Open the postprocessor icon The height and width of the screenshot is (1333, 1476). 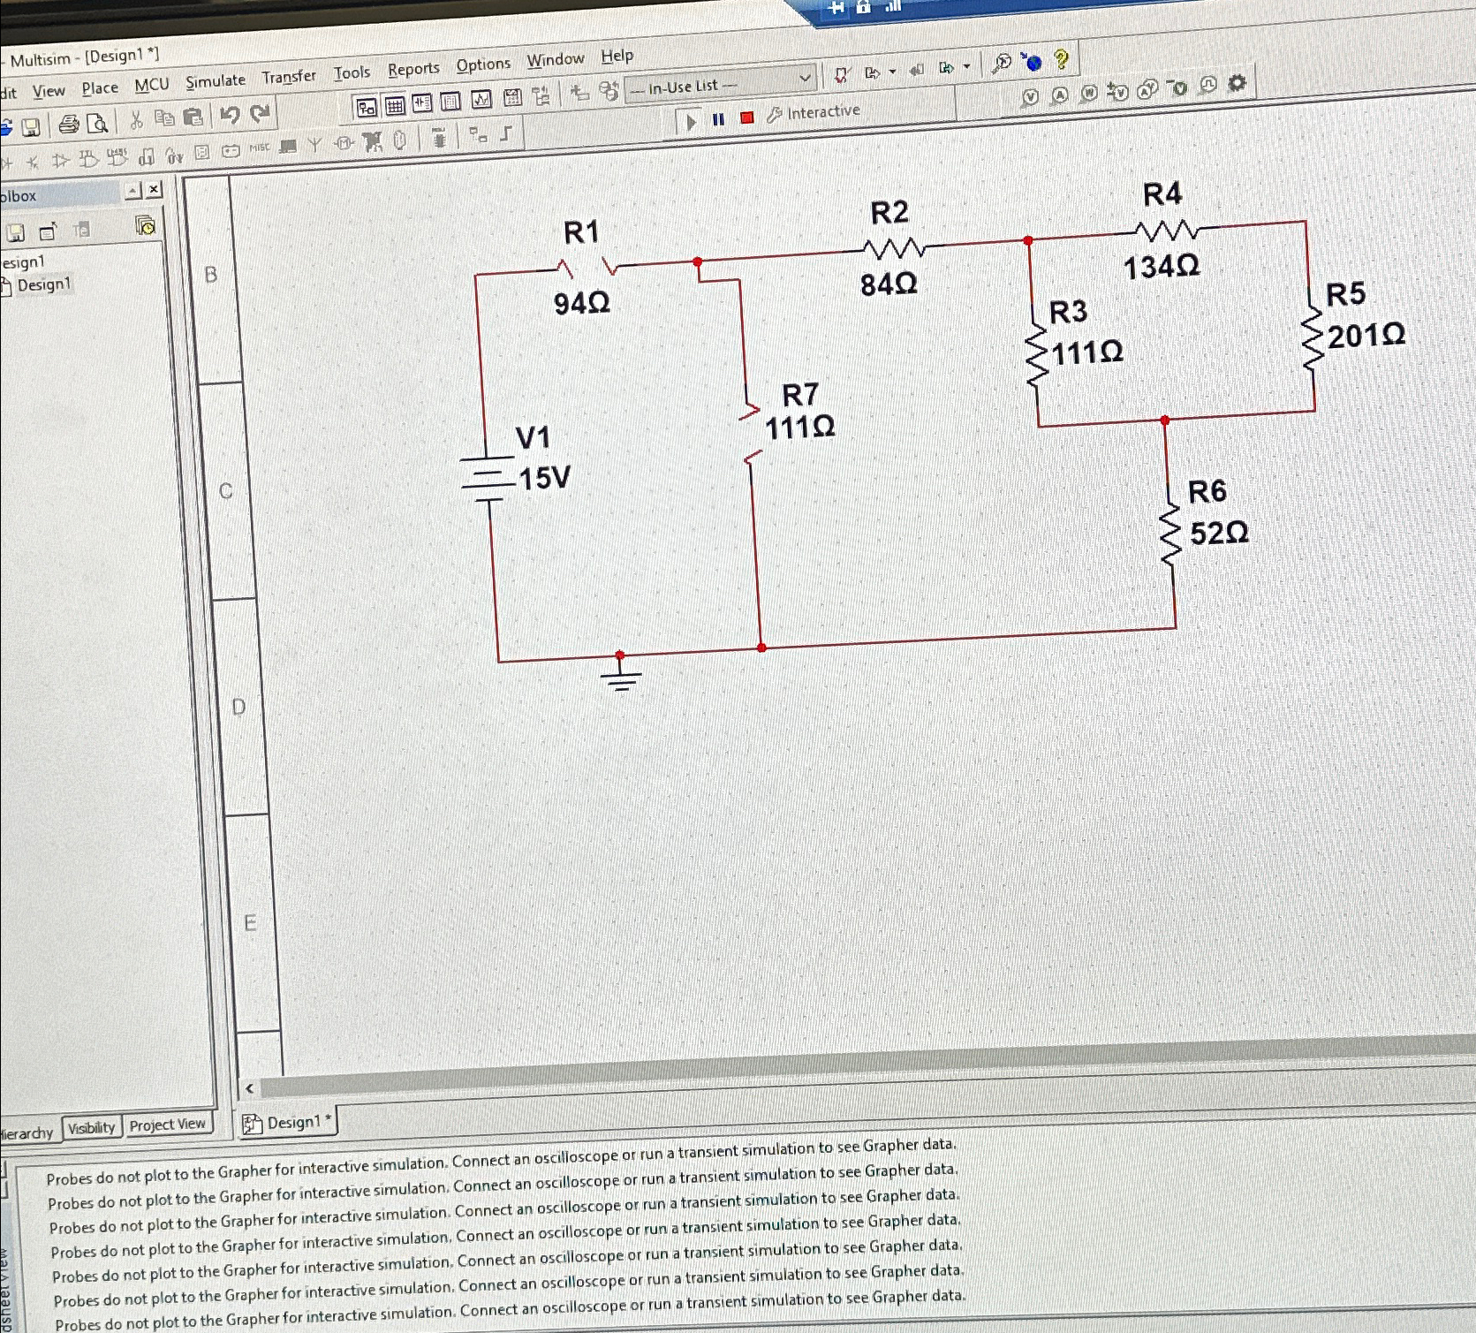point(512,98)
